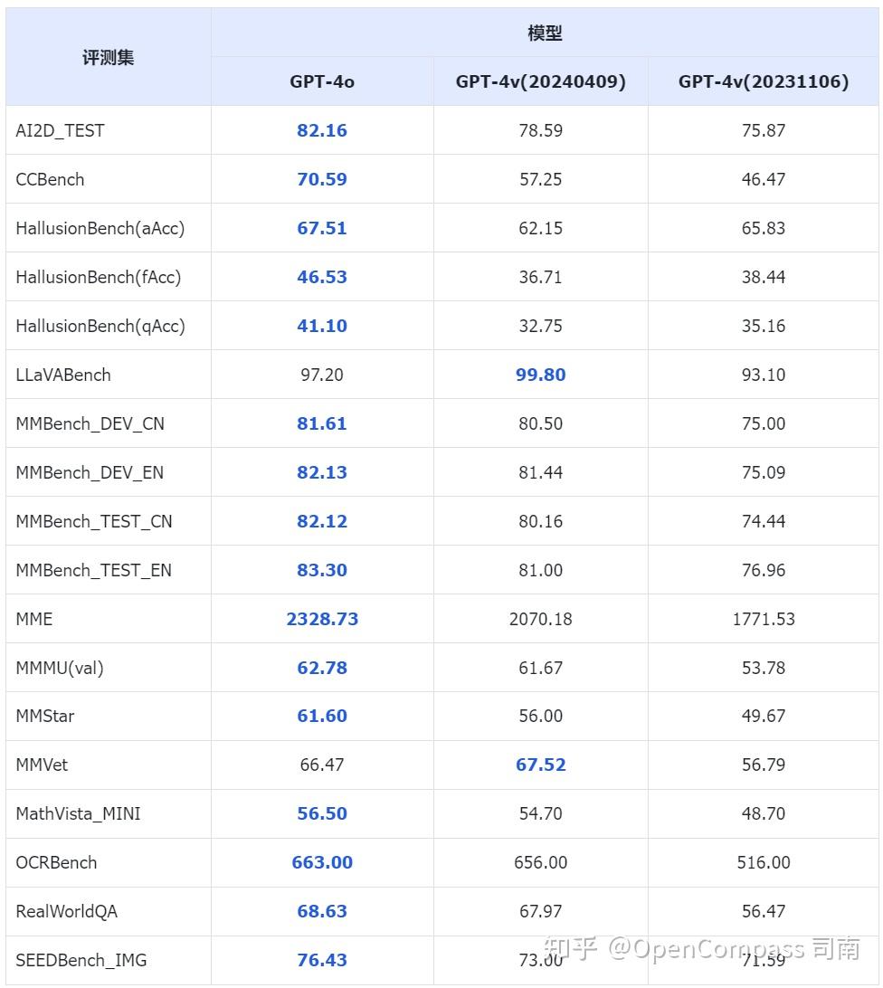Click the MME score 2328.73
The height and width of the screenshot is (988, 883).
click(x=322, y=619)
